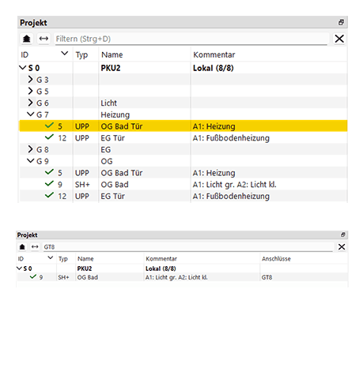Click 'Lokal (8/8)' comment in upper panel

coord(214,68)
